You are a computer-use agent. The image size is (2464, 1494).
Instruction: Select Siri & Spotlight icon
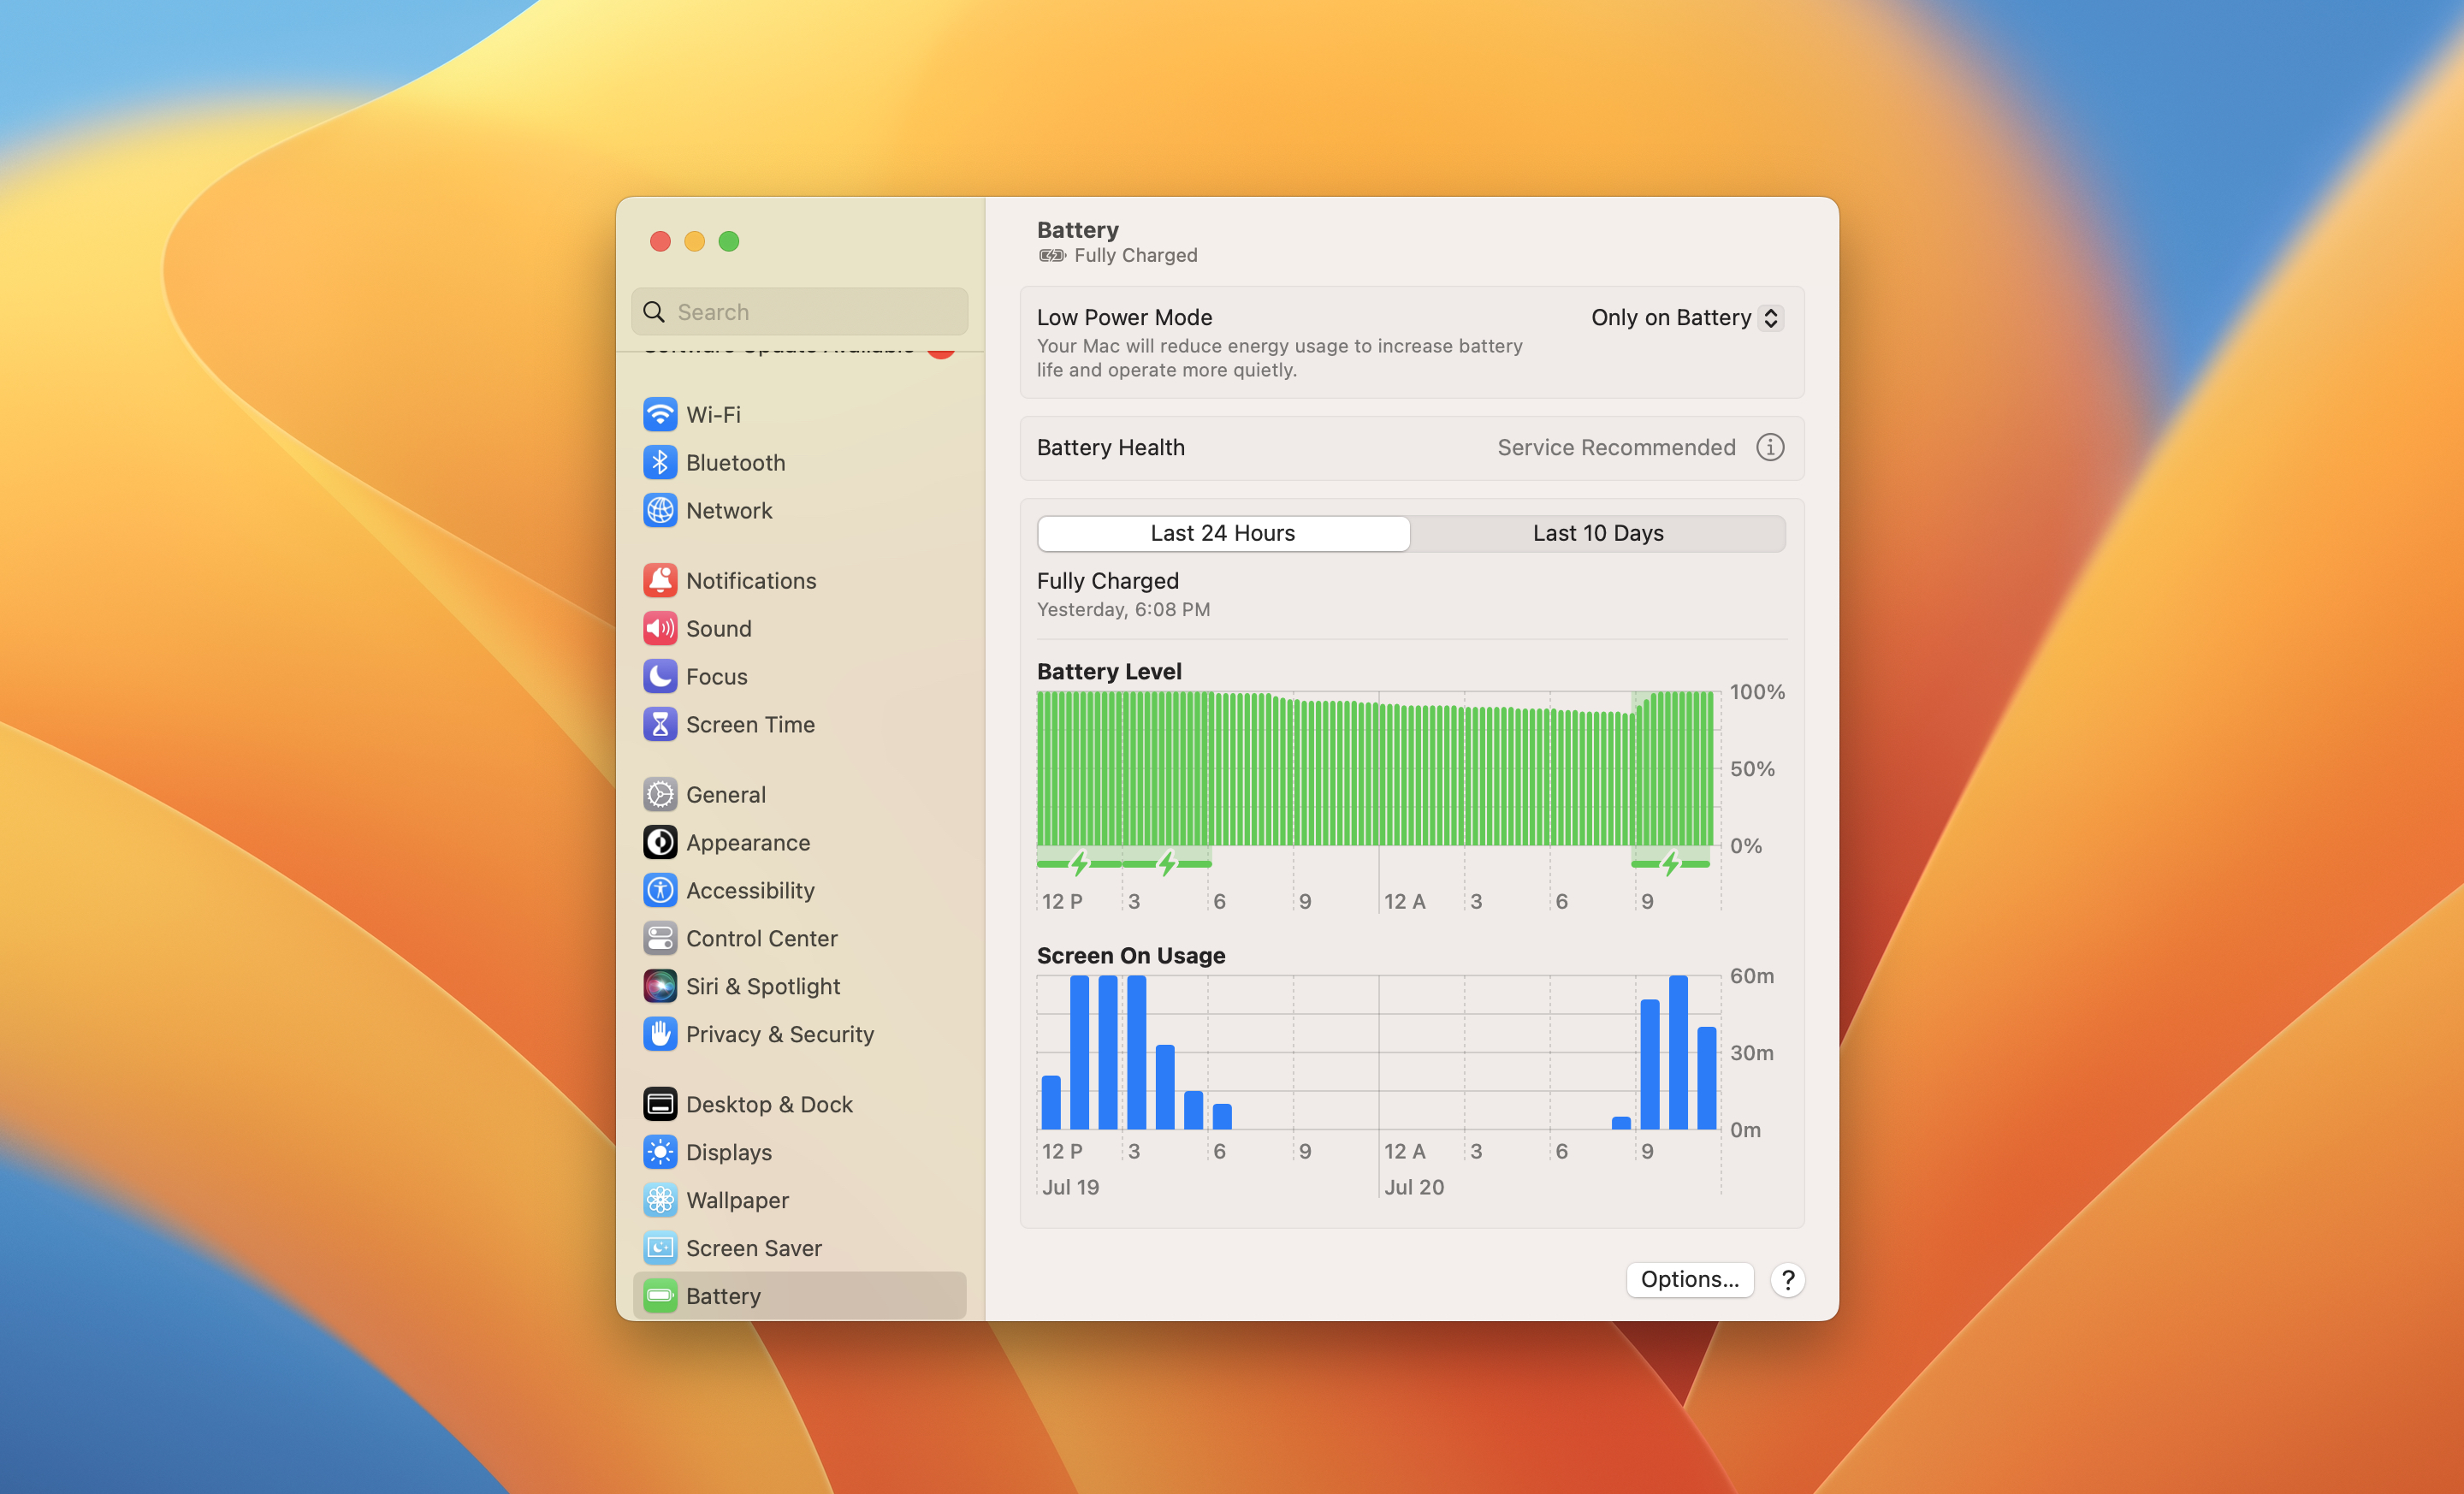pos(660,986)
